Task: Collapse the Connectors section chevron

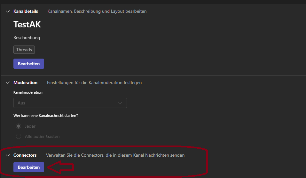Action: 8,155
